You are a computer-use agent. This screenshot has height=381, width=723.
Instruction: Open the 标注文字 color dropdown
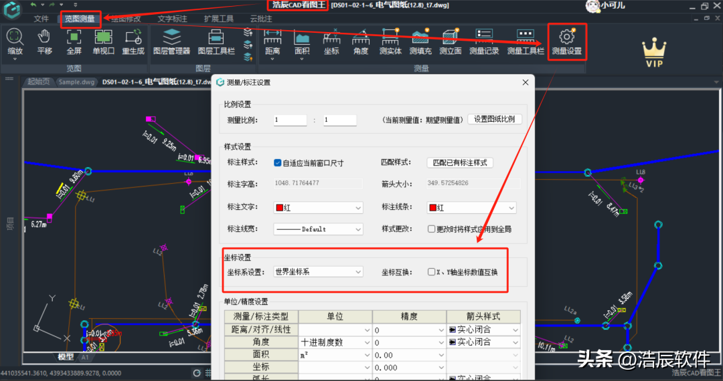click(318, 208)
